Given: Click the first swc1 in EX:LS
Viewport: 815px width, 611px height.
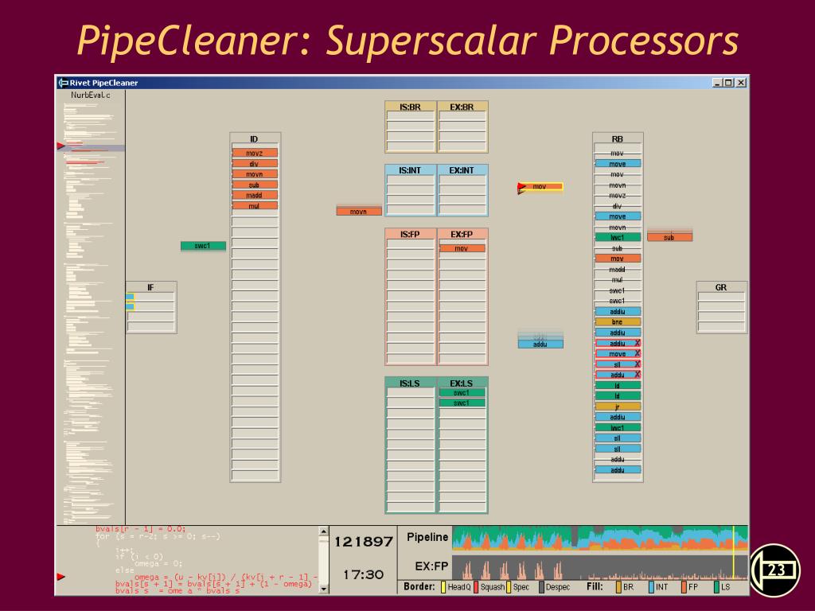Looking at the screenshot, I should click(462, 393).
